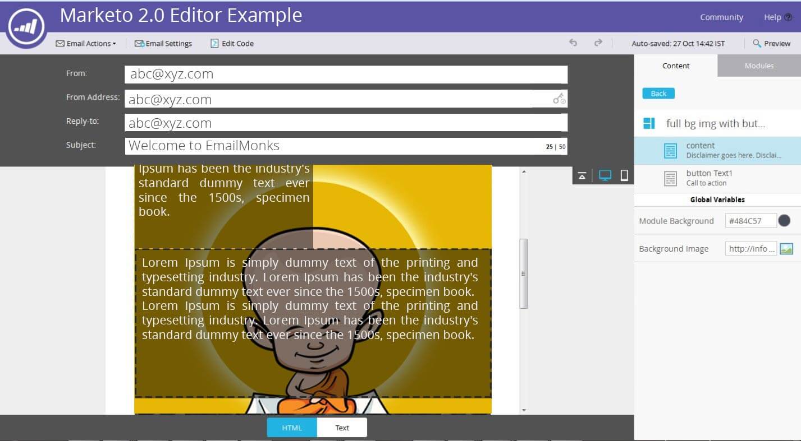Click the canvas vertical scrollbar thumb
Screen dimensions: 801x441
point(524,273)
